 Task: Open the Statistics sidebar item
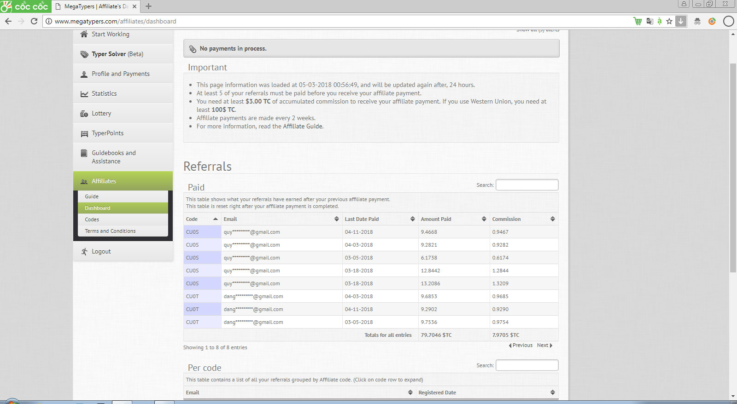104,93
